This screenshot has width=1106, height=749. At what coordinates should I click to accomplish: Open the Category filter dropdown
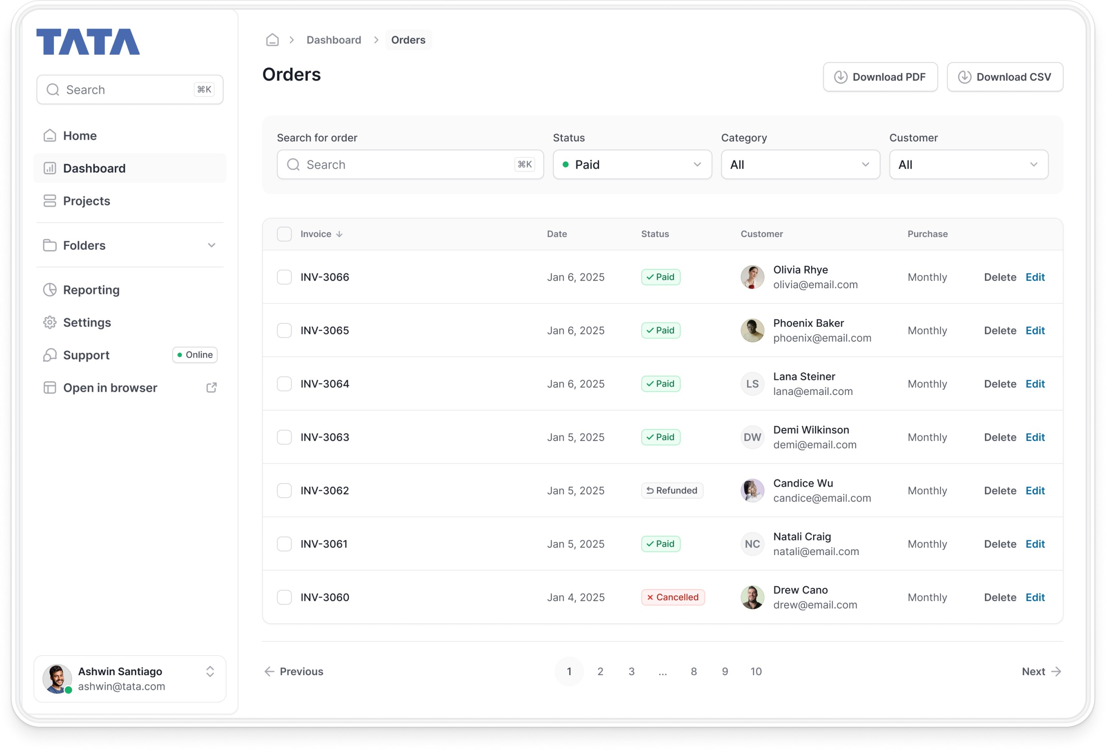click(800, 165)
